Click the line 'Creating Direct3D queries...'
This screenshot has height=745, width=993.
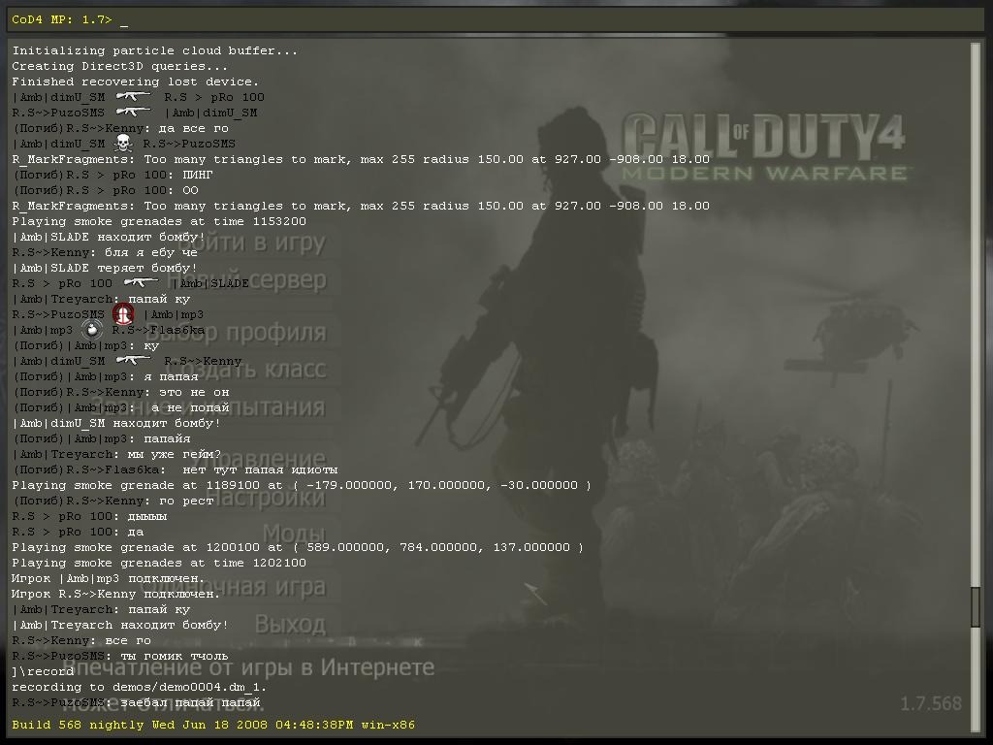pos(119,66)
